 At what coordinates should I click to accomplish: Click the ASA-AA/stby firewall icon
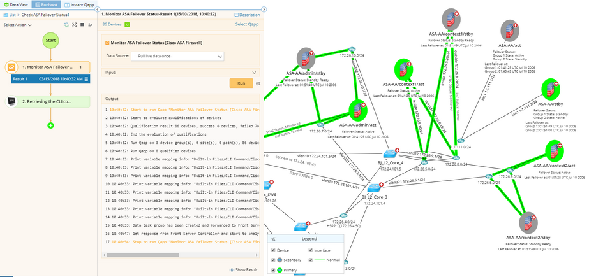coord(551,89)
